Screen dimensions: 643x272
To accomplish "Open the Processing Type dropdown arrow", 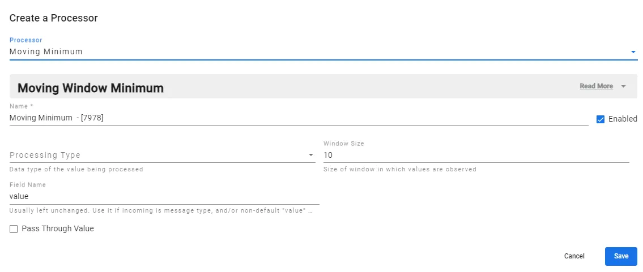I will click(x=310, y=155).
